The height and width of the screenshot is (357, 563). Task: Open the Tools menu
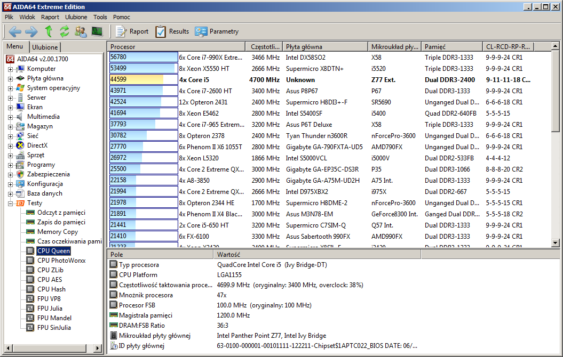(100, 17)
